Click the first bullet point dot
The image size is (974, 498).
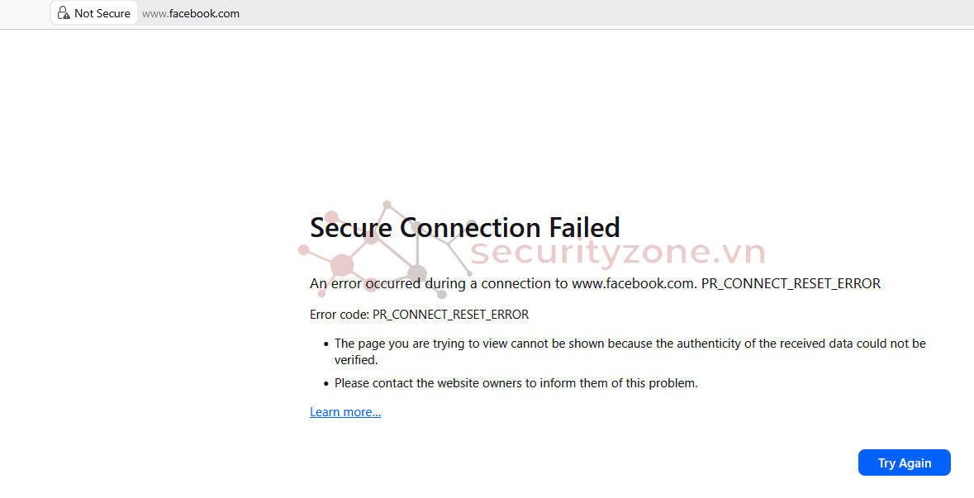326,344
